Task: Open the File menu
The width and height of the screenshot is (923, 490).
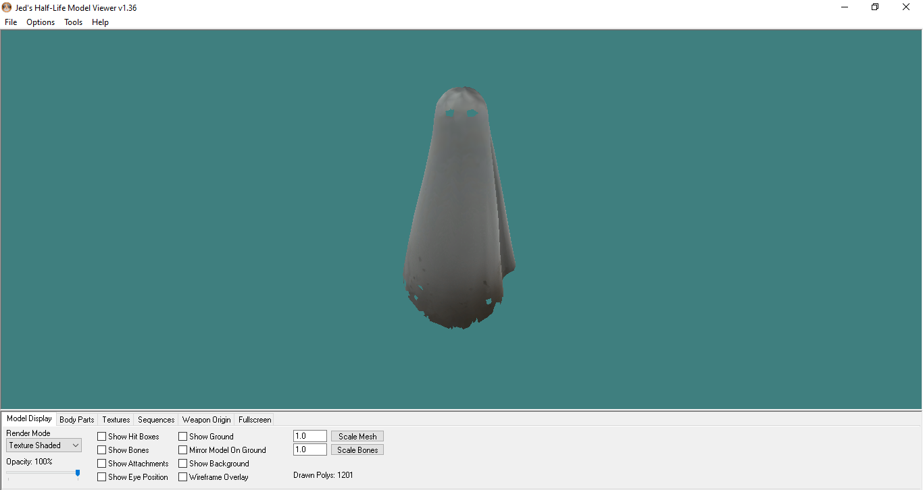Action: point(11,22)
